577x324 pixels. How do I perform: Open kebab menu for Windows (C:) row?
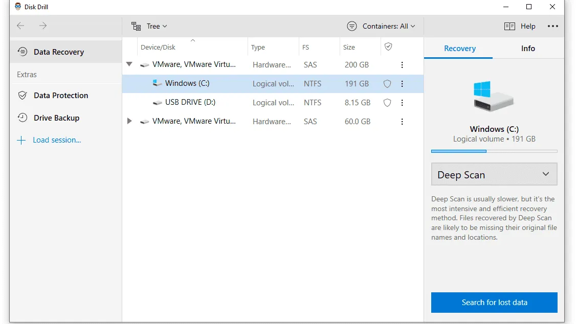(x=402, y=84)
